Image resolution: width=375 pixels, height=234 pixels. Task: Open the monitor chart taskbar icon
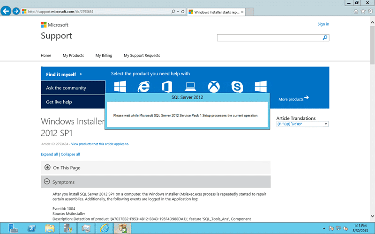(86, 228)
